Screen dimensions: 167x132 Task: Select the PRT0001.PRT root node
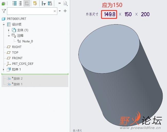pyautogui.click(x=16, y=19)
